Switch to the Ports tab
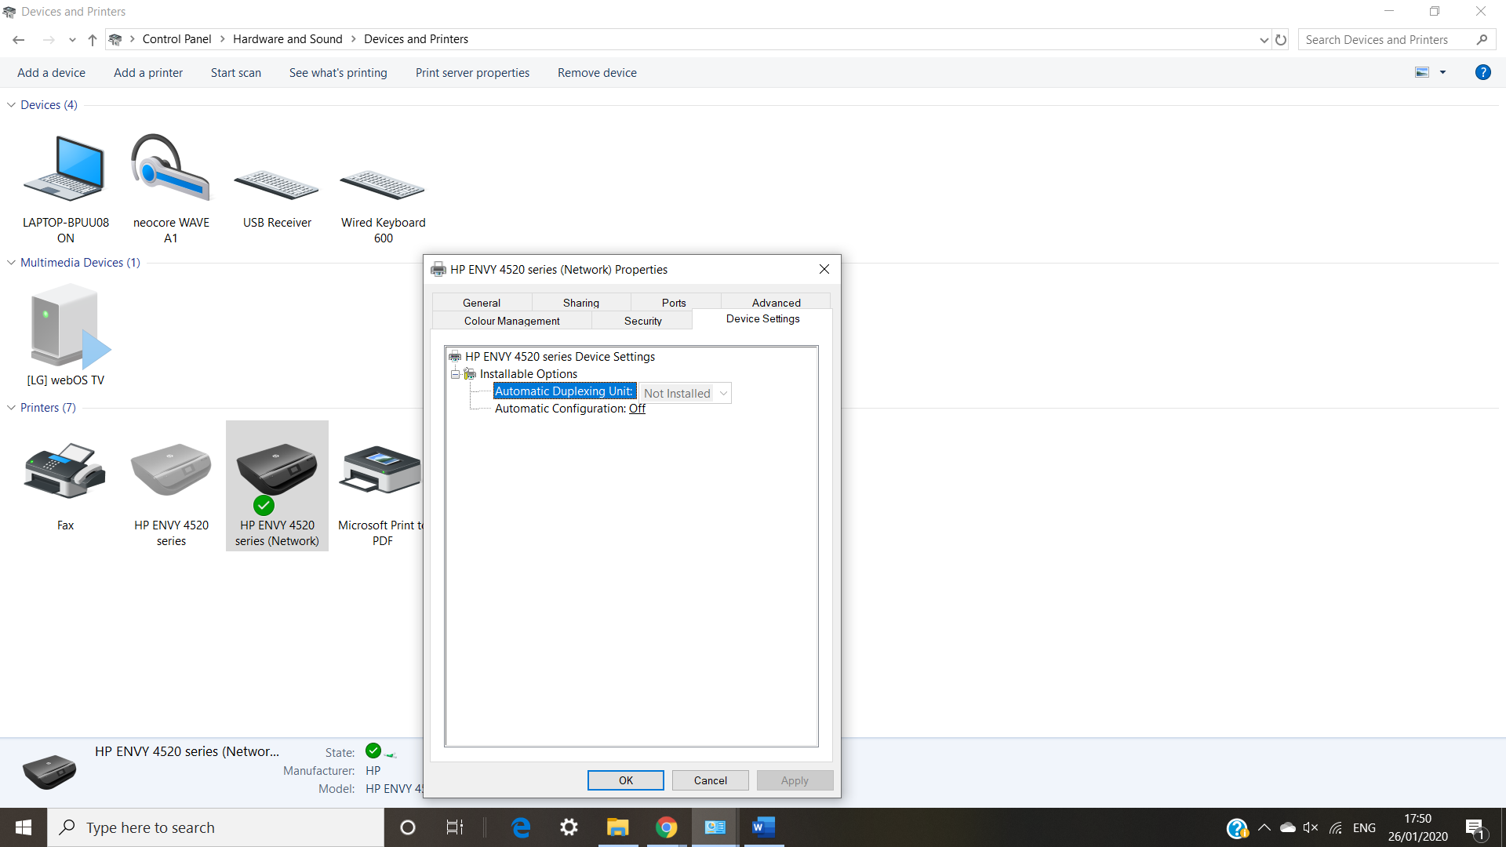 [x=673, y=303]
